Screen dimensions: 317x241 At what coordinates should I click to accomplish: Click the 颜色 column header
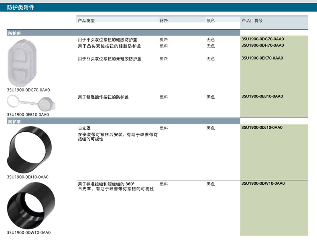tap(211, 20)
